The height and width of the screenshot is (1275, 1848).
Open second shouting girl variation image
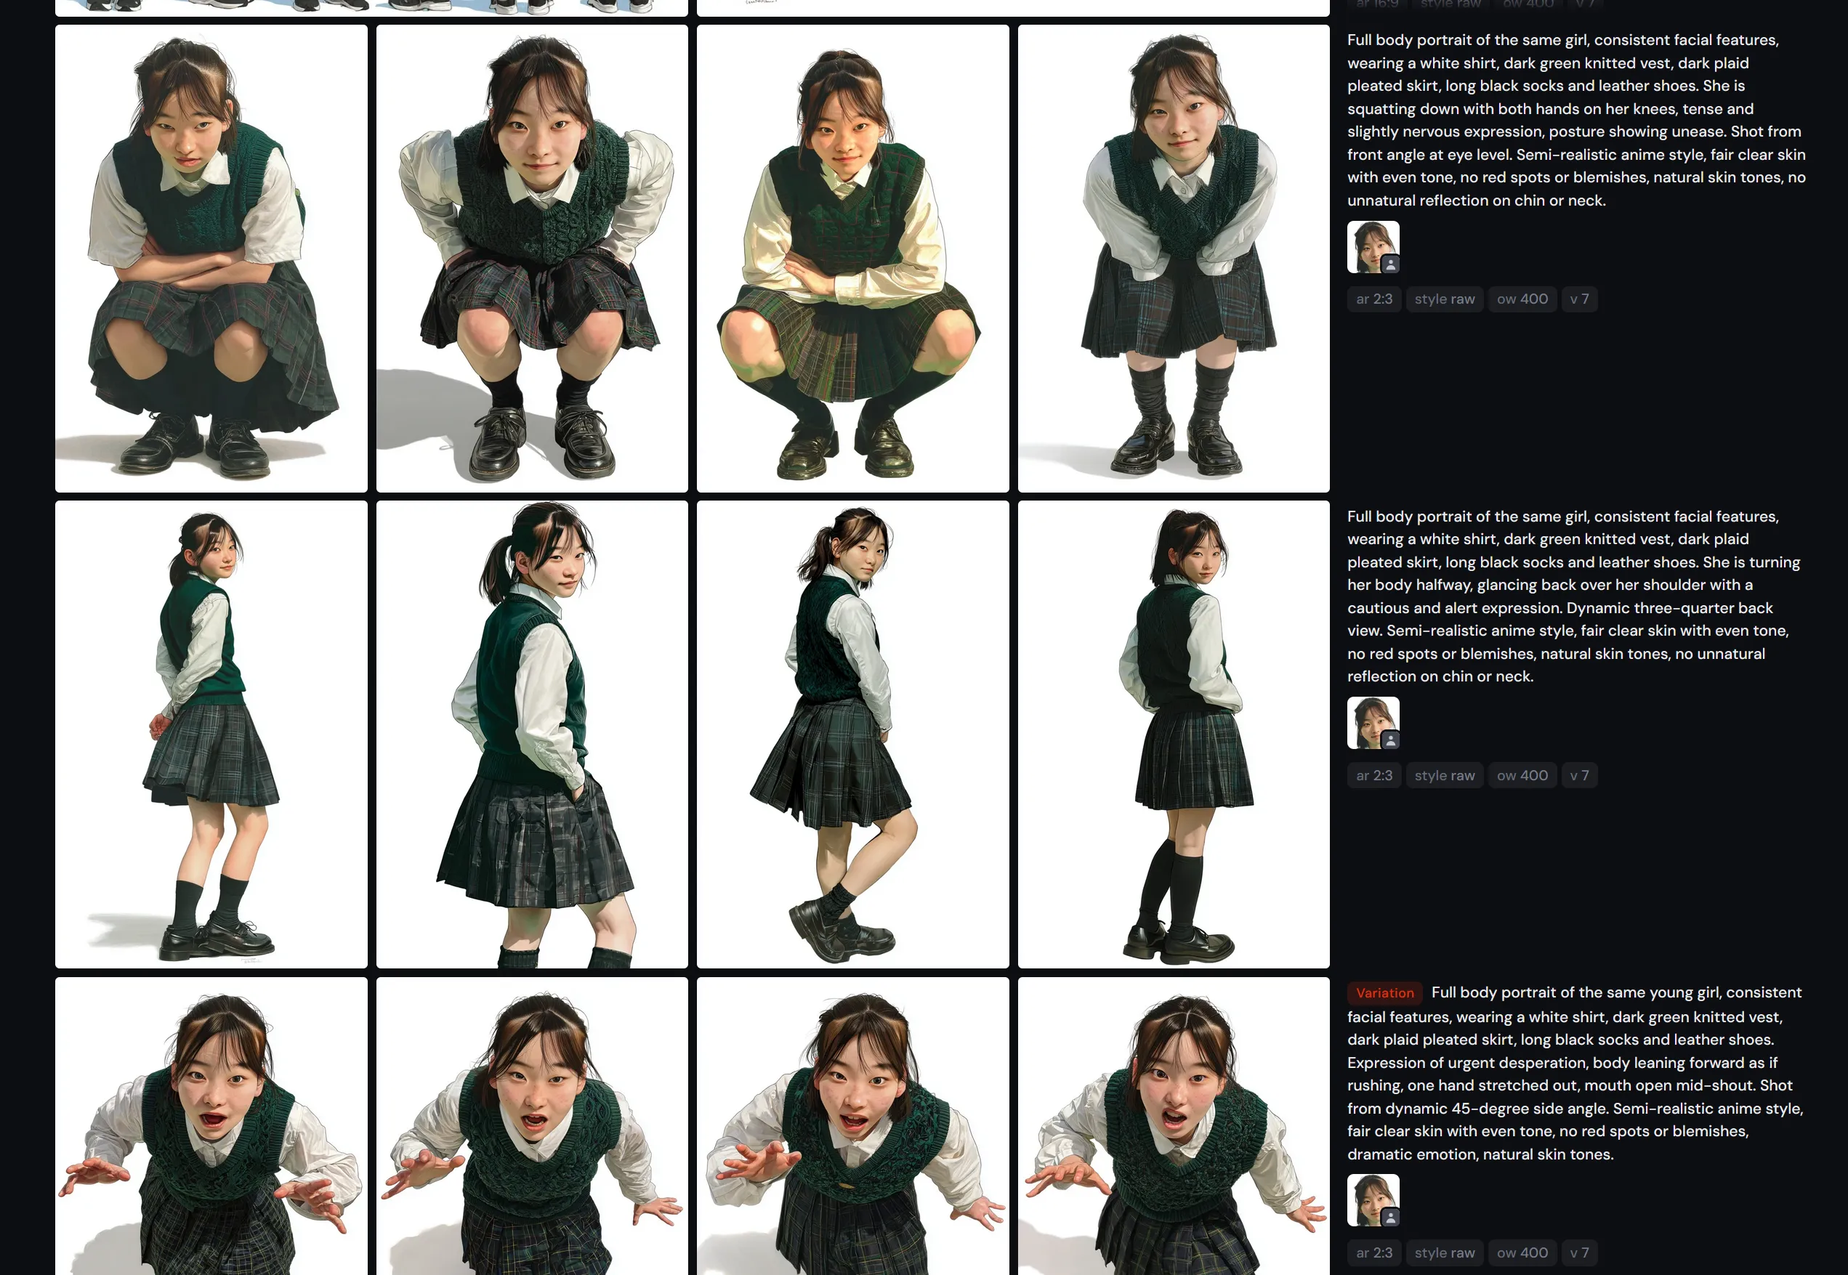coord(532,1125)
